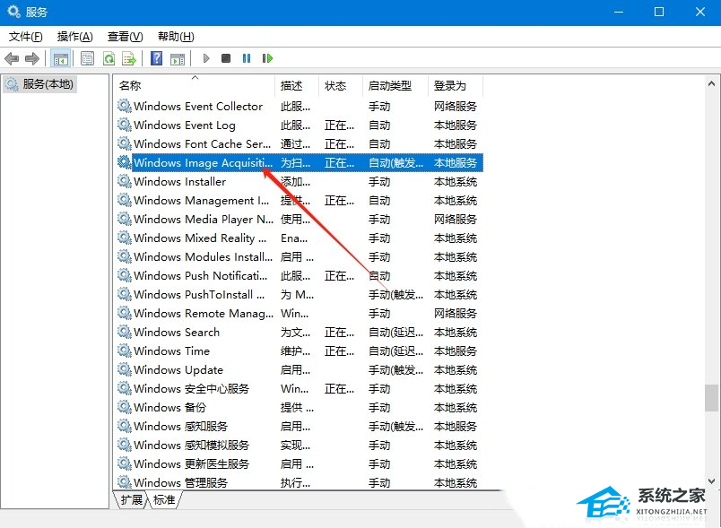The height and width of the screenshot is (528, 721).
Task: Select Windows Image Acquisiti... service
Action: pos(300,162)
